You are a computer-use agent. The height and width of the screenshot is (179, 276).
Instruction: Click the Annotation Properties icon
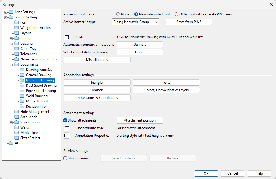pos(67,136)
